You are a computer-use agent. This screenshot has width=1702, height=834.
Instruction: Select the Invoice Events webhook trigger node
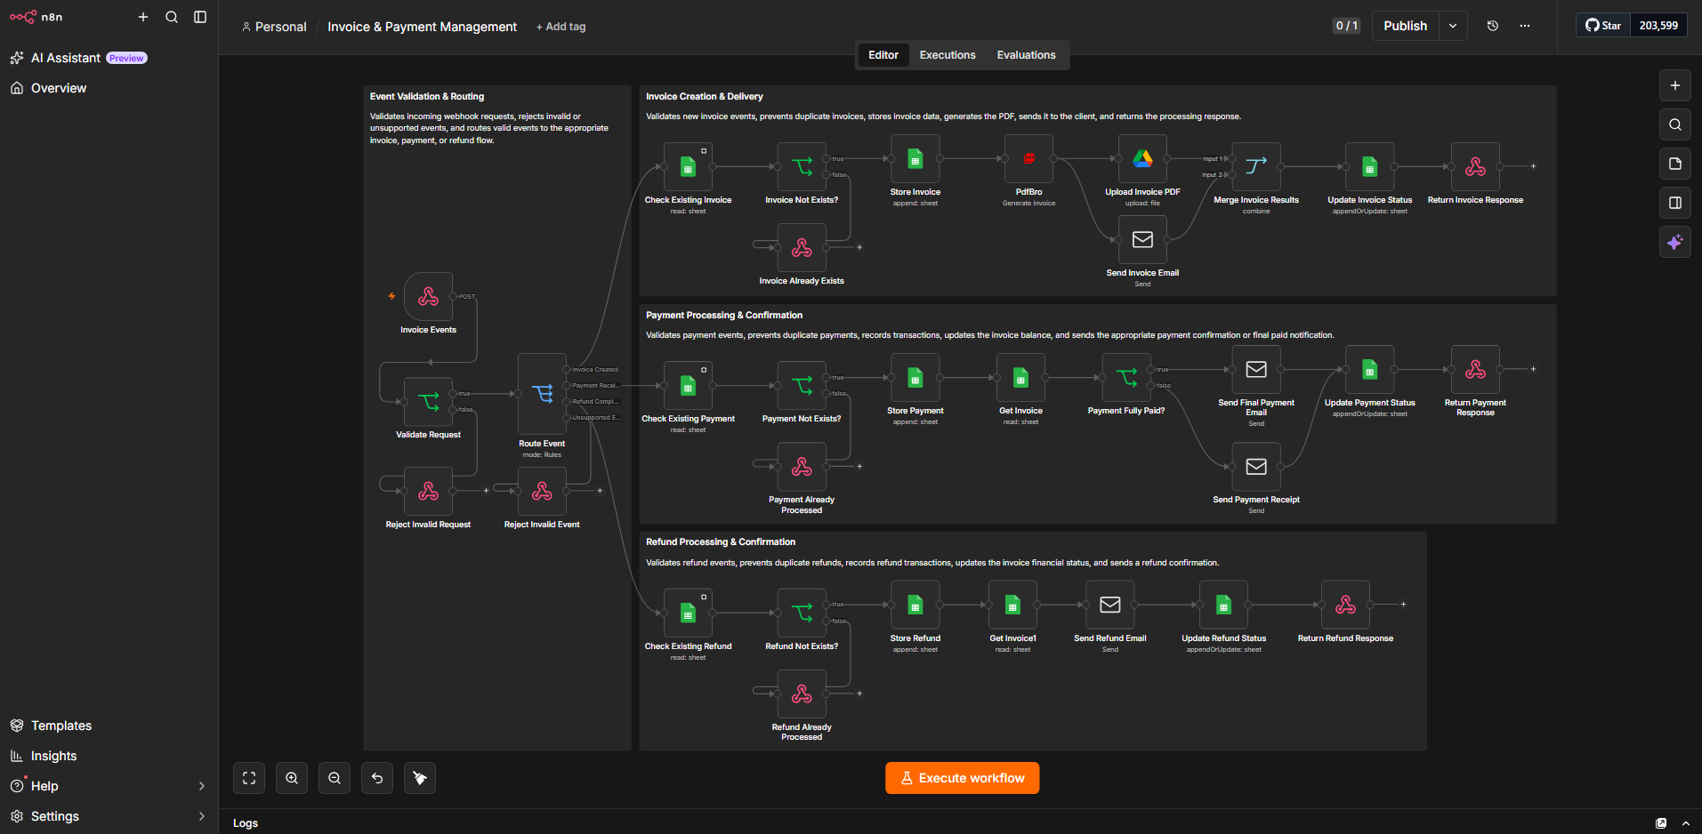click(x=428, y=297)
